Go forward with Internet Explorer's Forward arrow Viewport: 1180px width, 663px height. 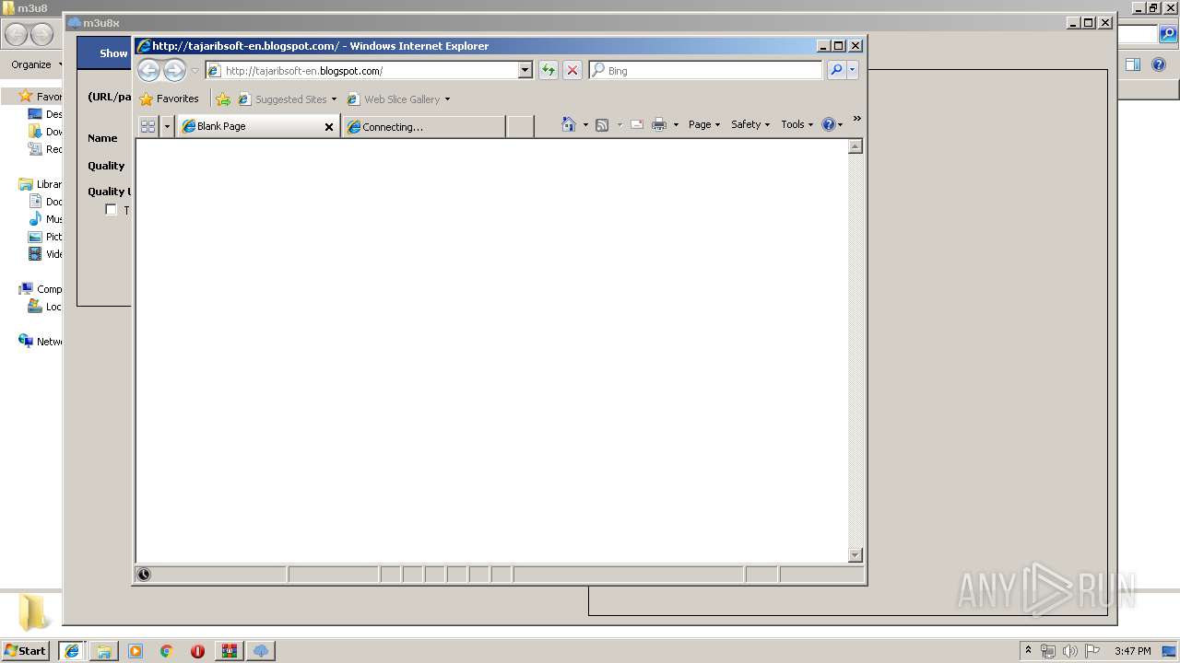pos(174,70)
